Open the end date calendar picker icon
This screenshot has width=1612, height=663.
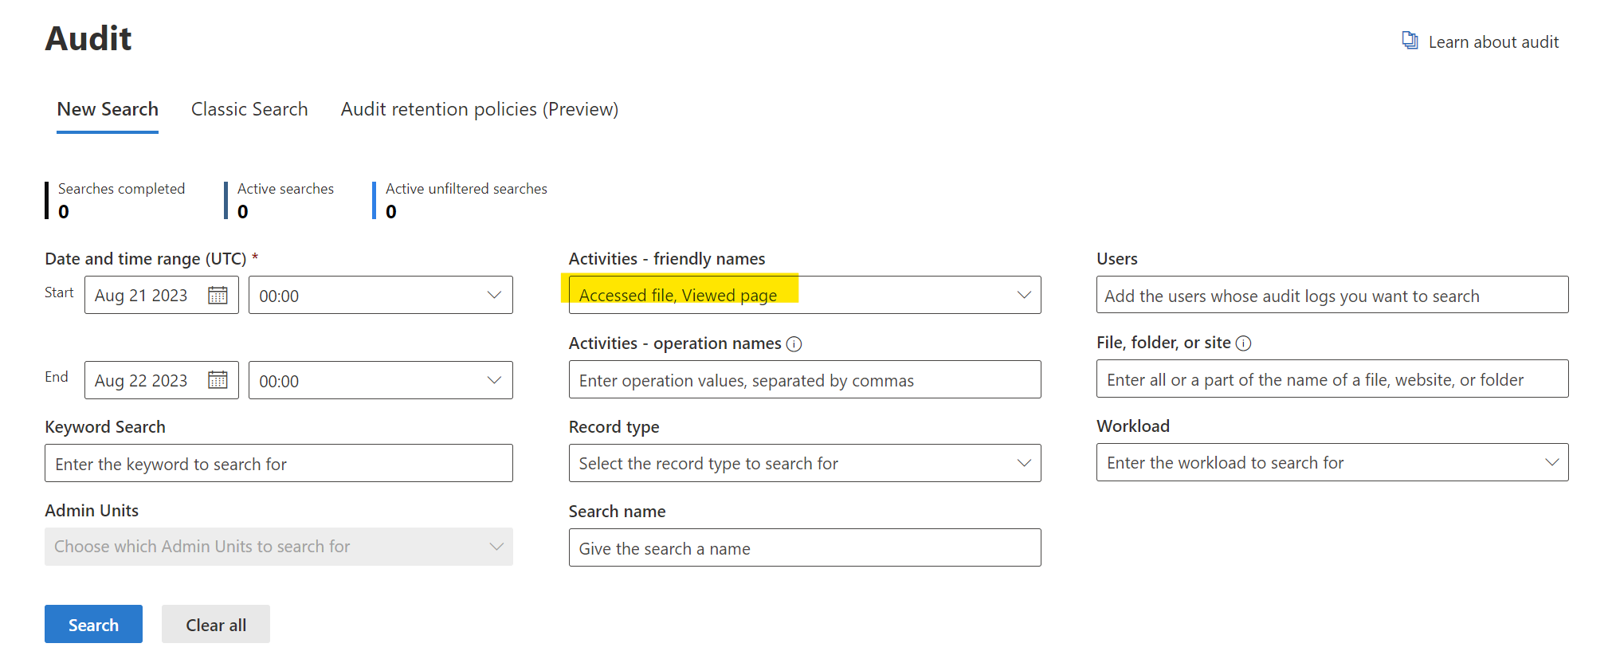click(218, 380)
